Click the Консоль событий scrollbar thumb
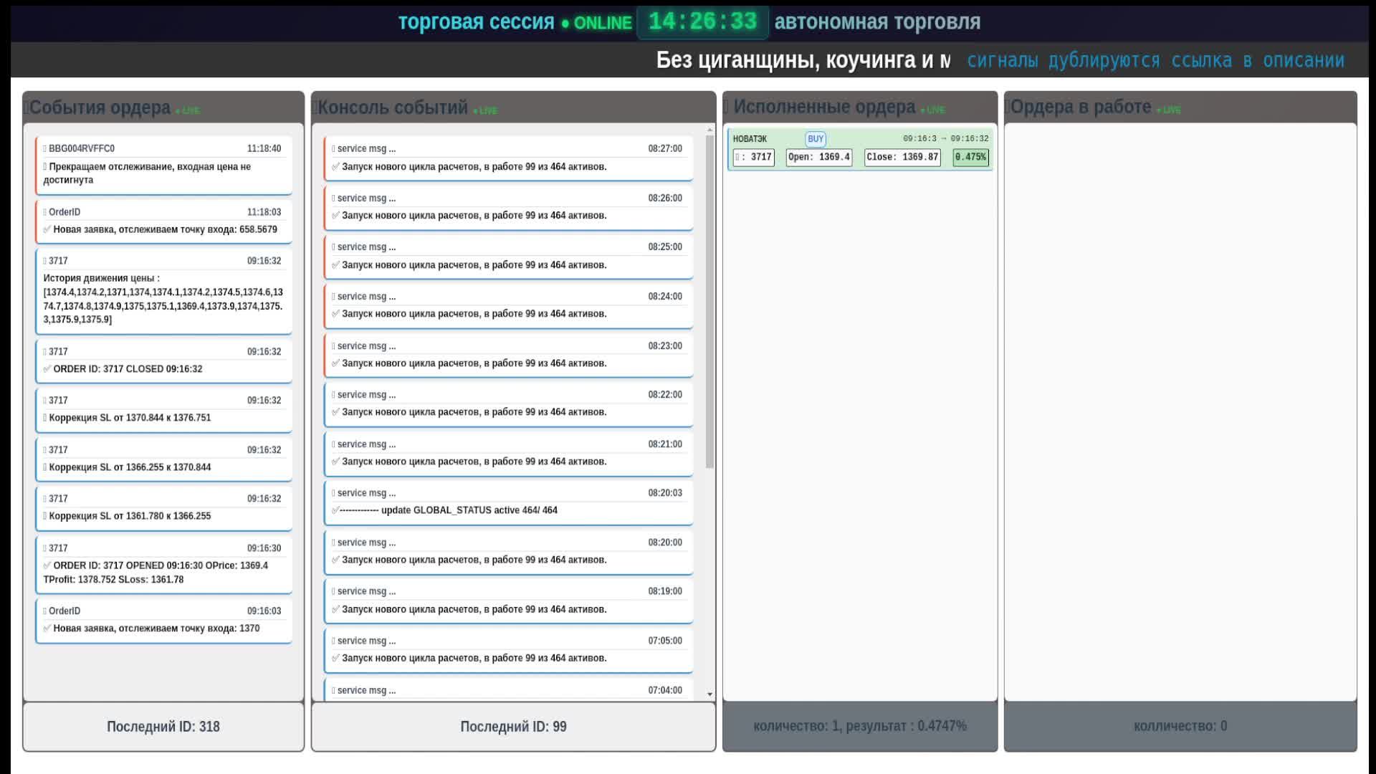Screen dimensions: 1376x774 [709, 301]
